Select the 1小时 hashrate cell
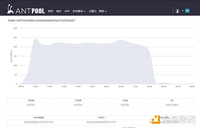This screenshot has height=128, width=200. tap(125, 105)
